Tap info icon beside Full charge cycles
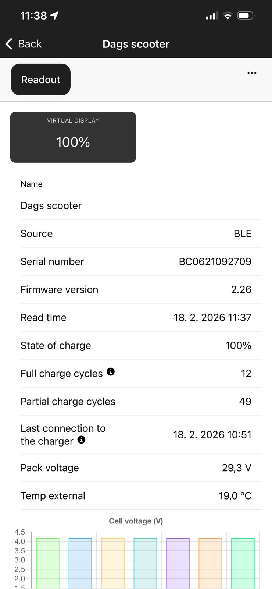This screenshot has width=272, height=589. 111,372
